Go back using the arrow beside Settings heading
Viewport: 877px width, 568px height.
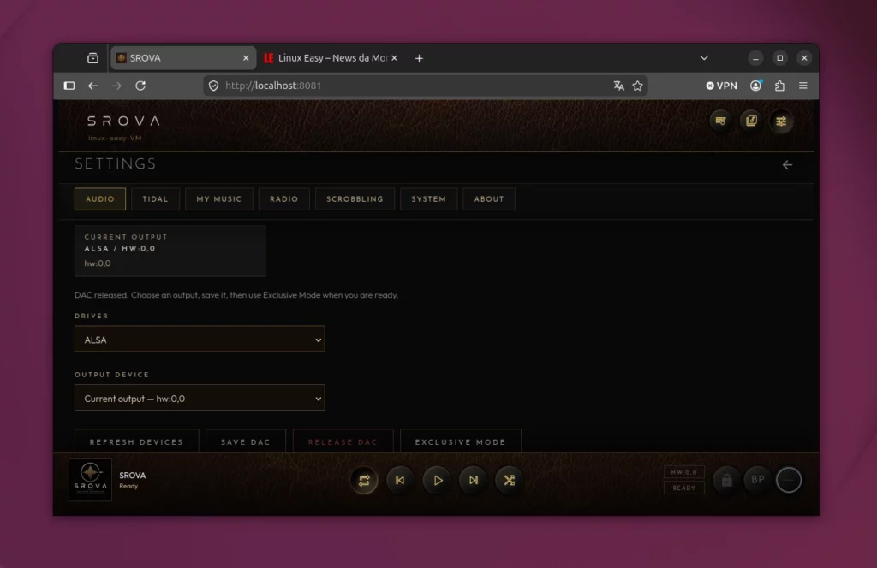click(787, 165)
